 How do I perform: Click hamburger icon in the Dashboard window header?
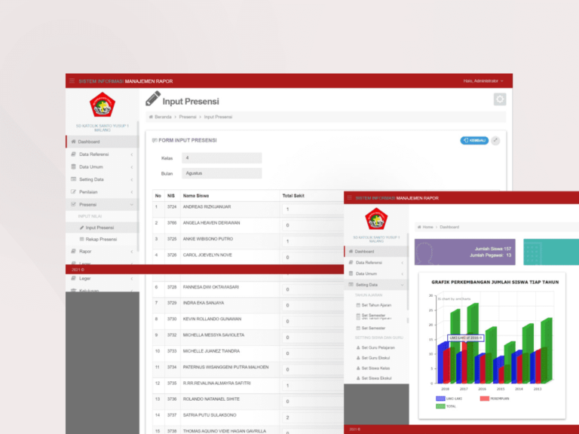click(349, 197)
